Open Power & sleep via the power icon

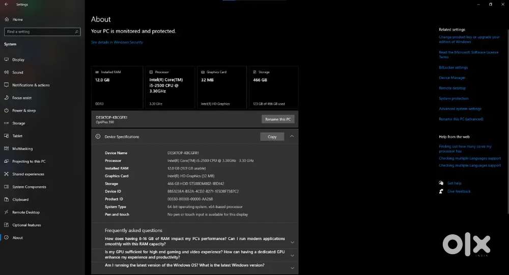coord(6,111)
